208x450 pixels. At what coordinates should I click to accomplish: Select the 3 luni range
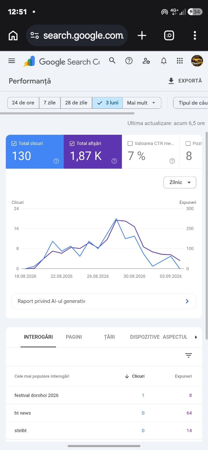tap(107, 103)
